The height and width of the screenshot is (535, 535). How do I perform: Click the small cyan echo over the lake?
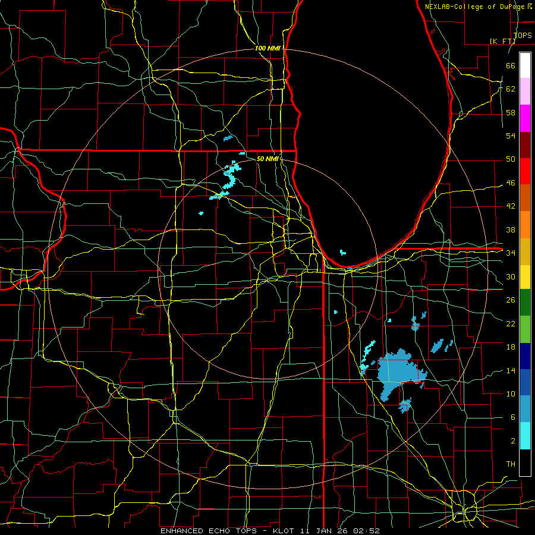click(x=343, y=253)
